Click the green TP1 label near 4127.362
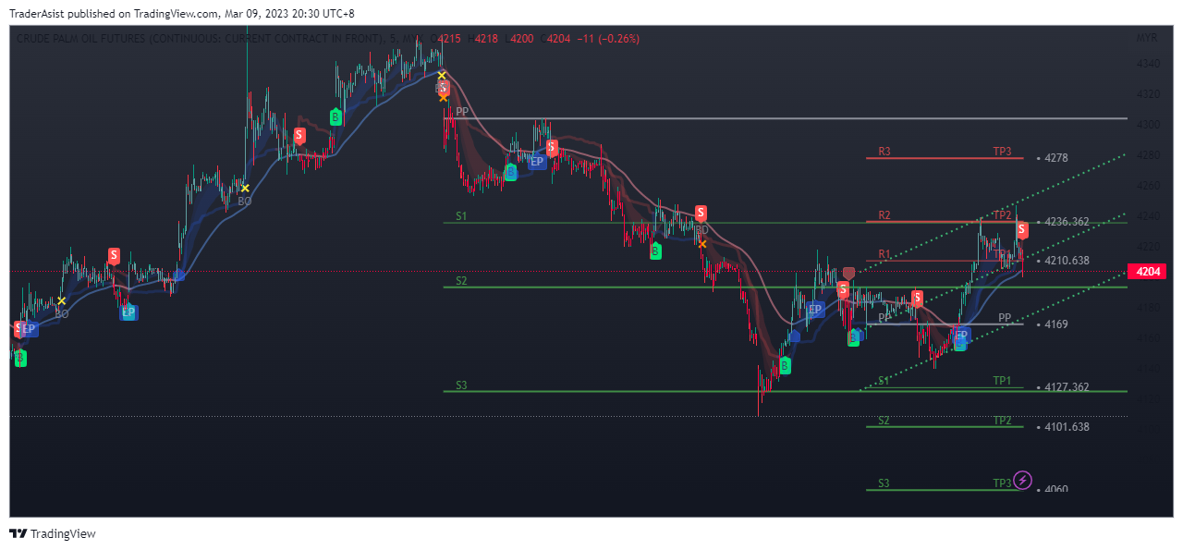 point(1002,380)
